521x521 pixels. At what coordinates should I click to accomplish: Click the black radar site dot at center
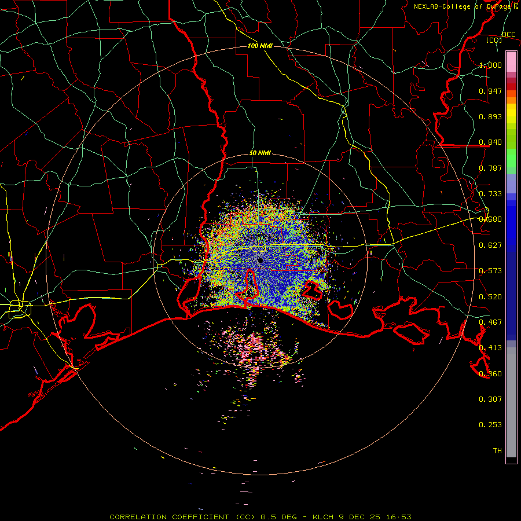coord(260,260)
